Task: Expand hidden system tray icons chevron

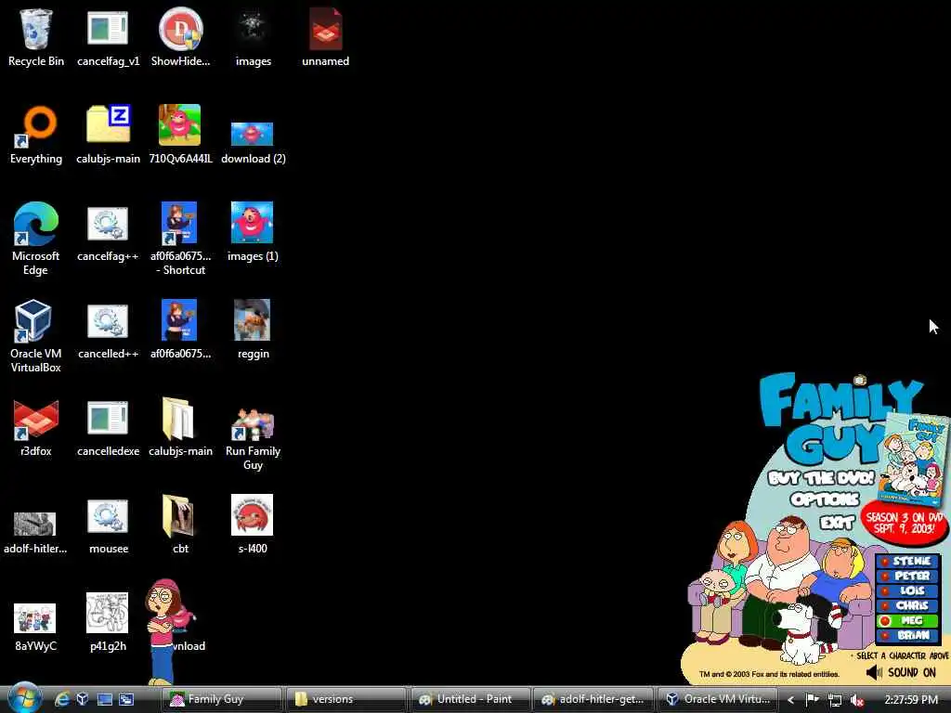Action: [x=791, y=700]
